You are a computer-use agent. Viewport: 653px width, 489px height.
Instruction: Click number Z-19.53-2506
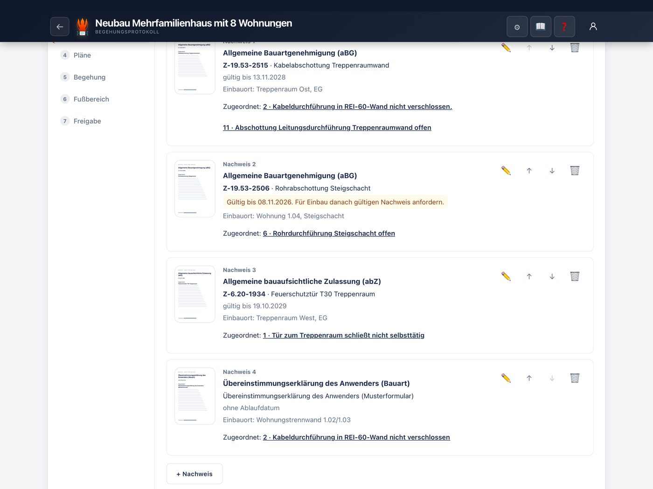pyautogui.click(x=246, y=188)
